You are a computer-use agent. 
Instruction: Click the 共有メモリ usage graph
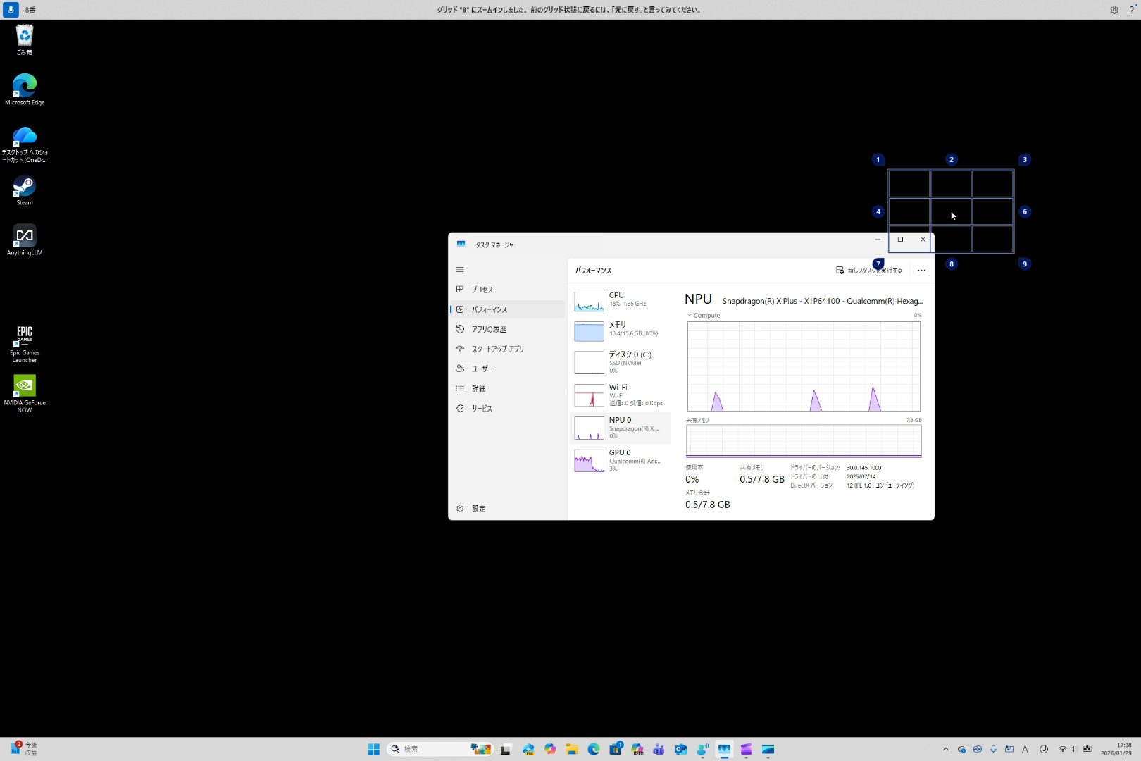tap(804, 441)
